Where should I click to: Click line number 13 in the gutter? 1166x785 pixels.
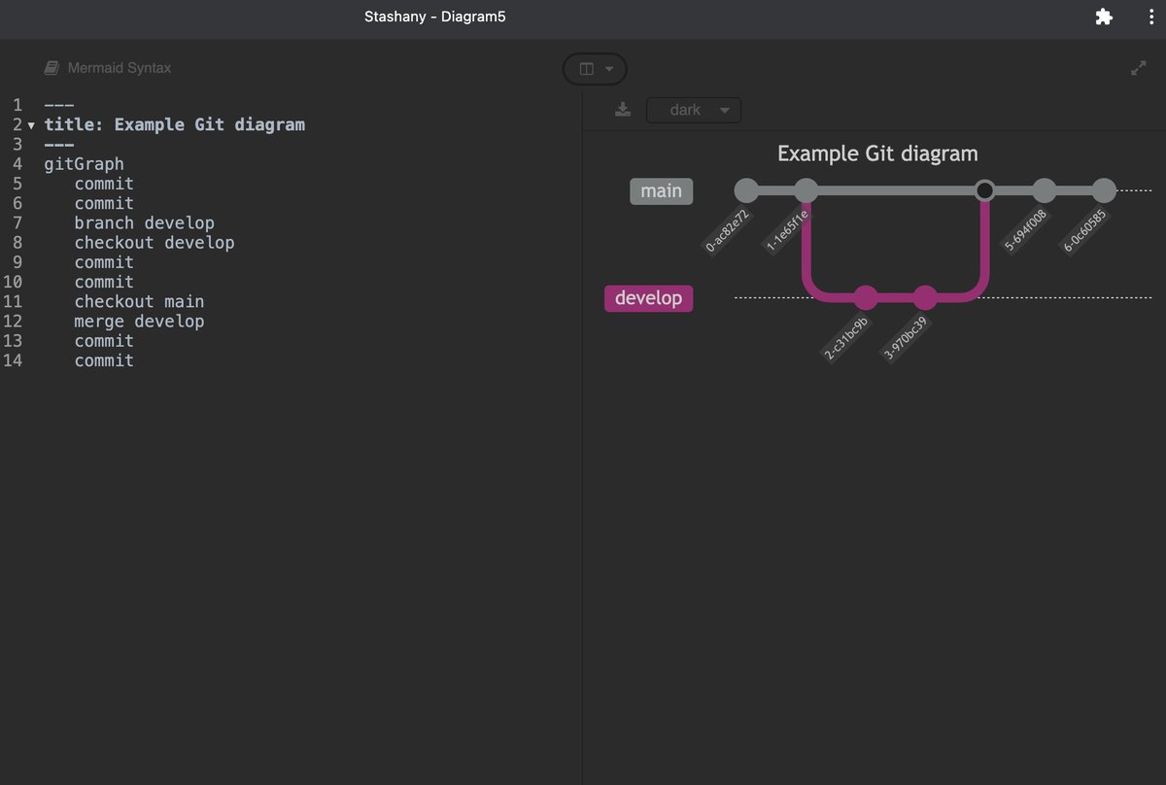tap(12, 341)
